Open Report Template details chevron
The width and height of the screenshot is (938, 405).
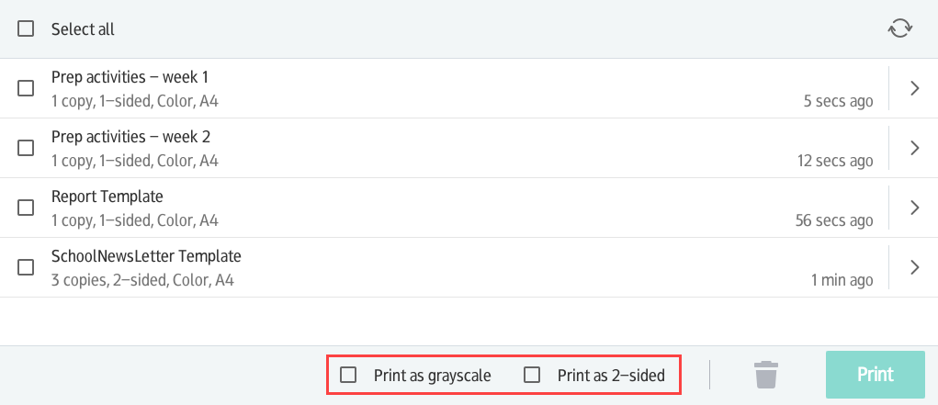(x=914, y=208)
